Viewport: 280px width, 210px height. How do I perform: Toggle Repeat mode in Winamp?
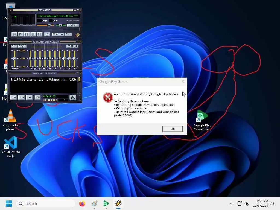point(68,34)
